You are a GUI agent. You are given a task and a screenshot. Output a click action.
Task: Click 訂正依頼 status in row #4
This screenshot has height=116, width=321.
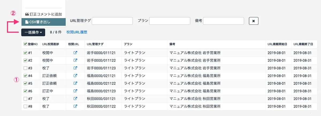coord(49,76)
